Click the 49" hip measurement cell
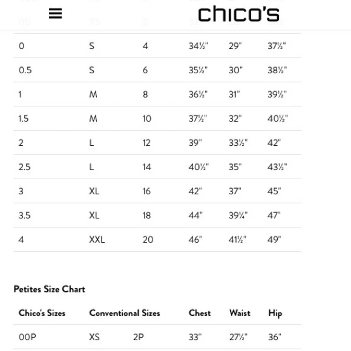This screenshot has width=351, height=351. [275, 239]
